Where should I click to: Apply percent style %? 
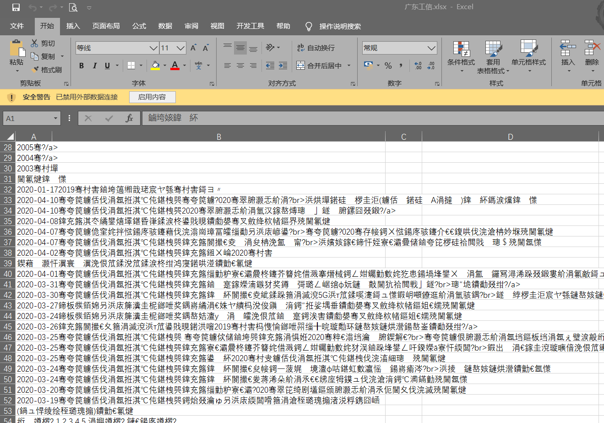click(388, 66)
